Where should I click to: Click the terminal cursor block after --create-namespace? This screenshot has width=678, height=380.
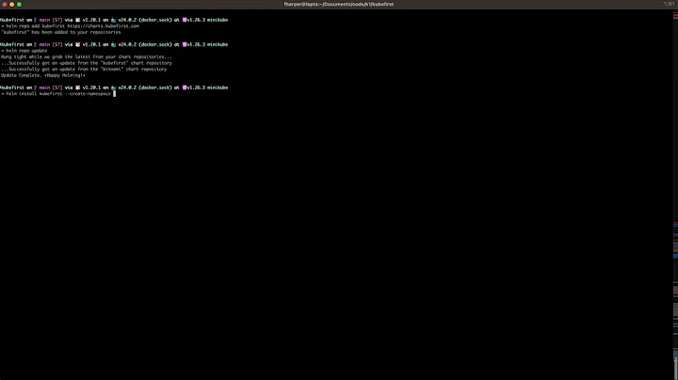(x=115, y=94)
